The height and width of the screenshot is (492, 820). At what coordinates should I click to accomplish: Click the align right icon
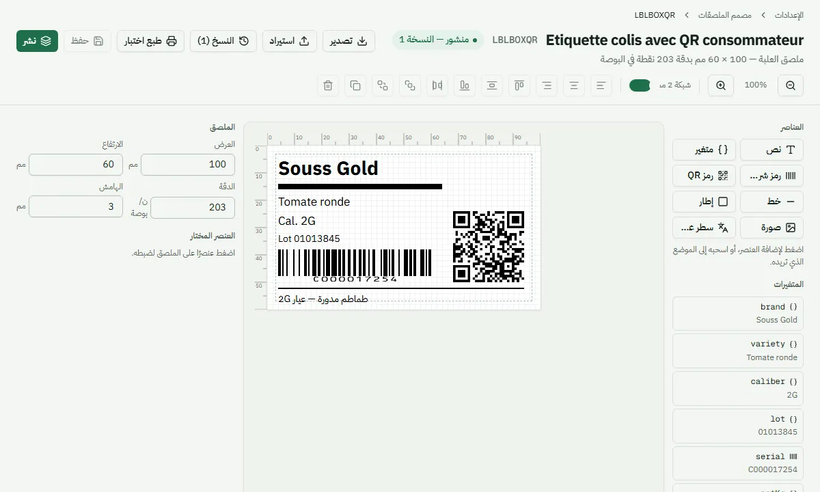[547, 85]
